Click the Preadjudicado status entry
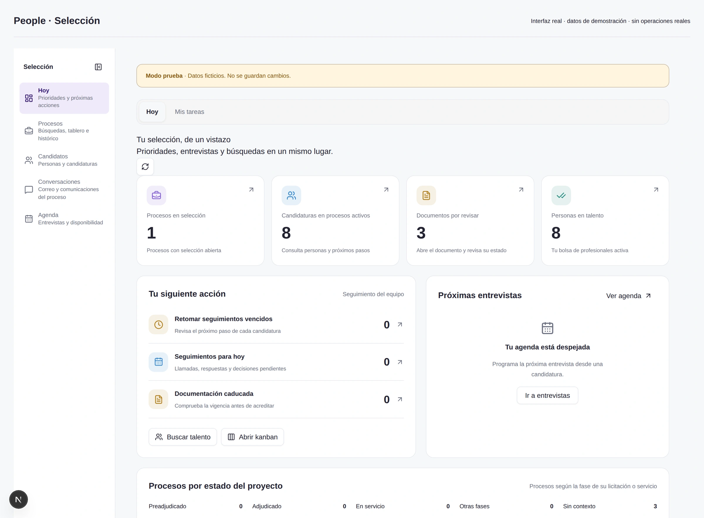 (x=195, y=506)
